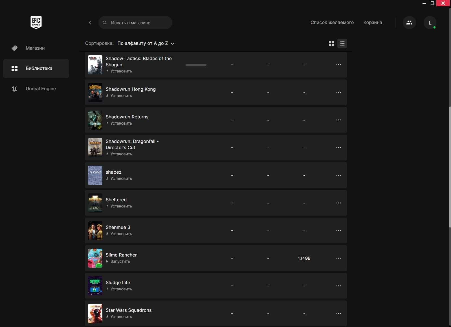Focus the Искать в магазине search field

135,23
